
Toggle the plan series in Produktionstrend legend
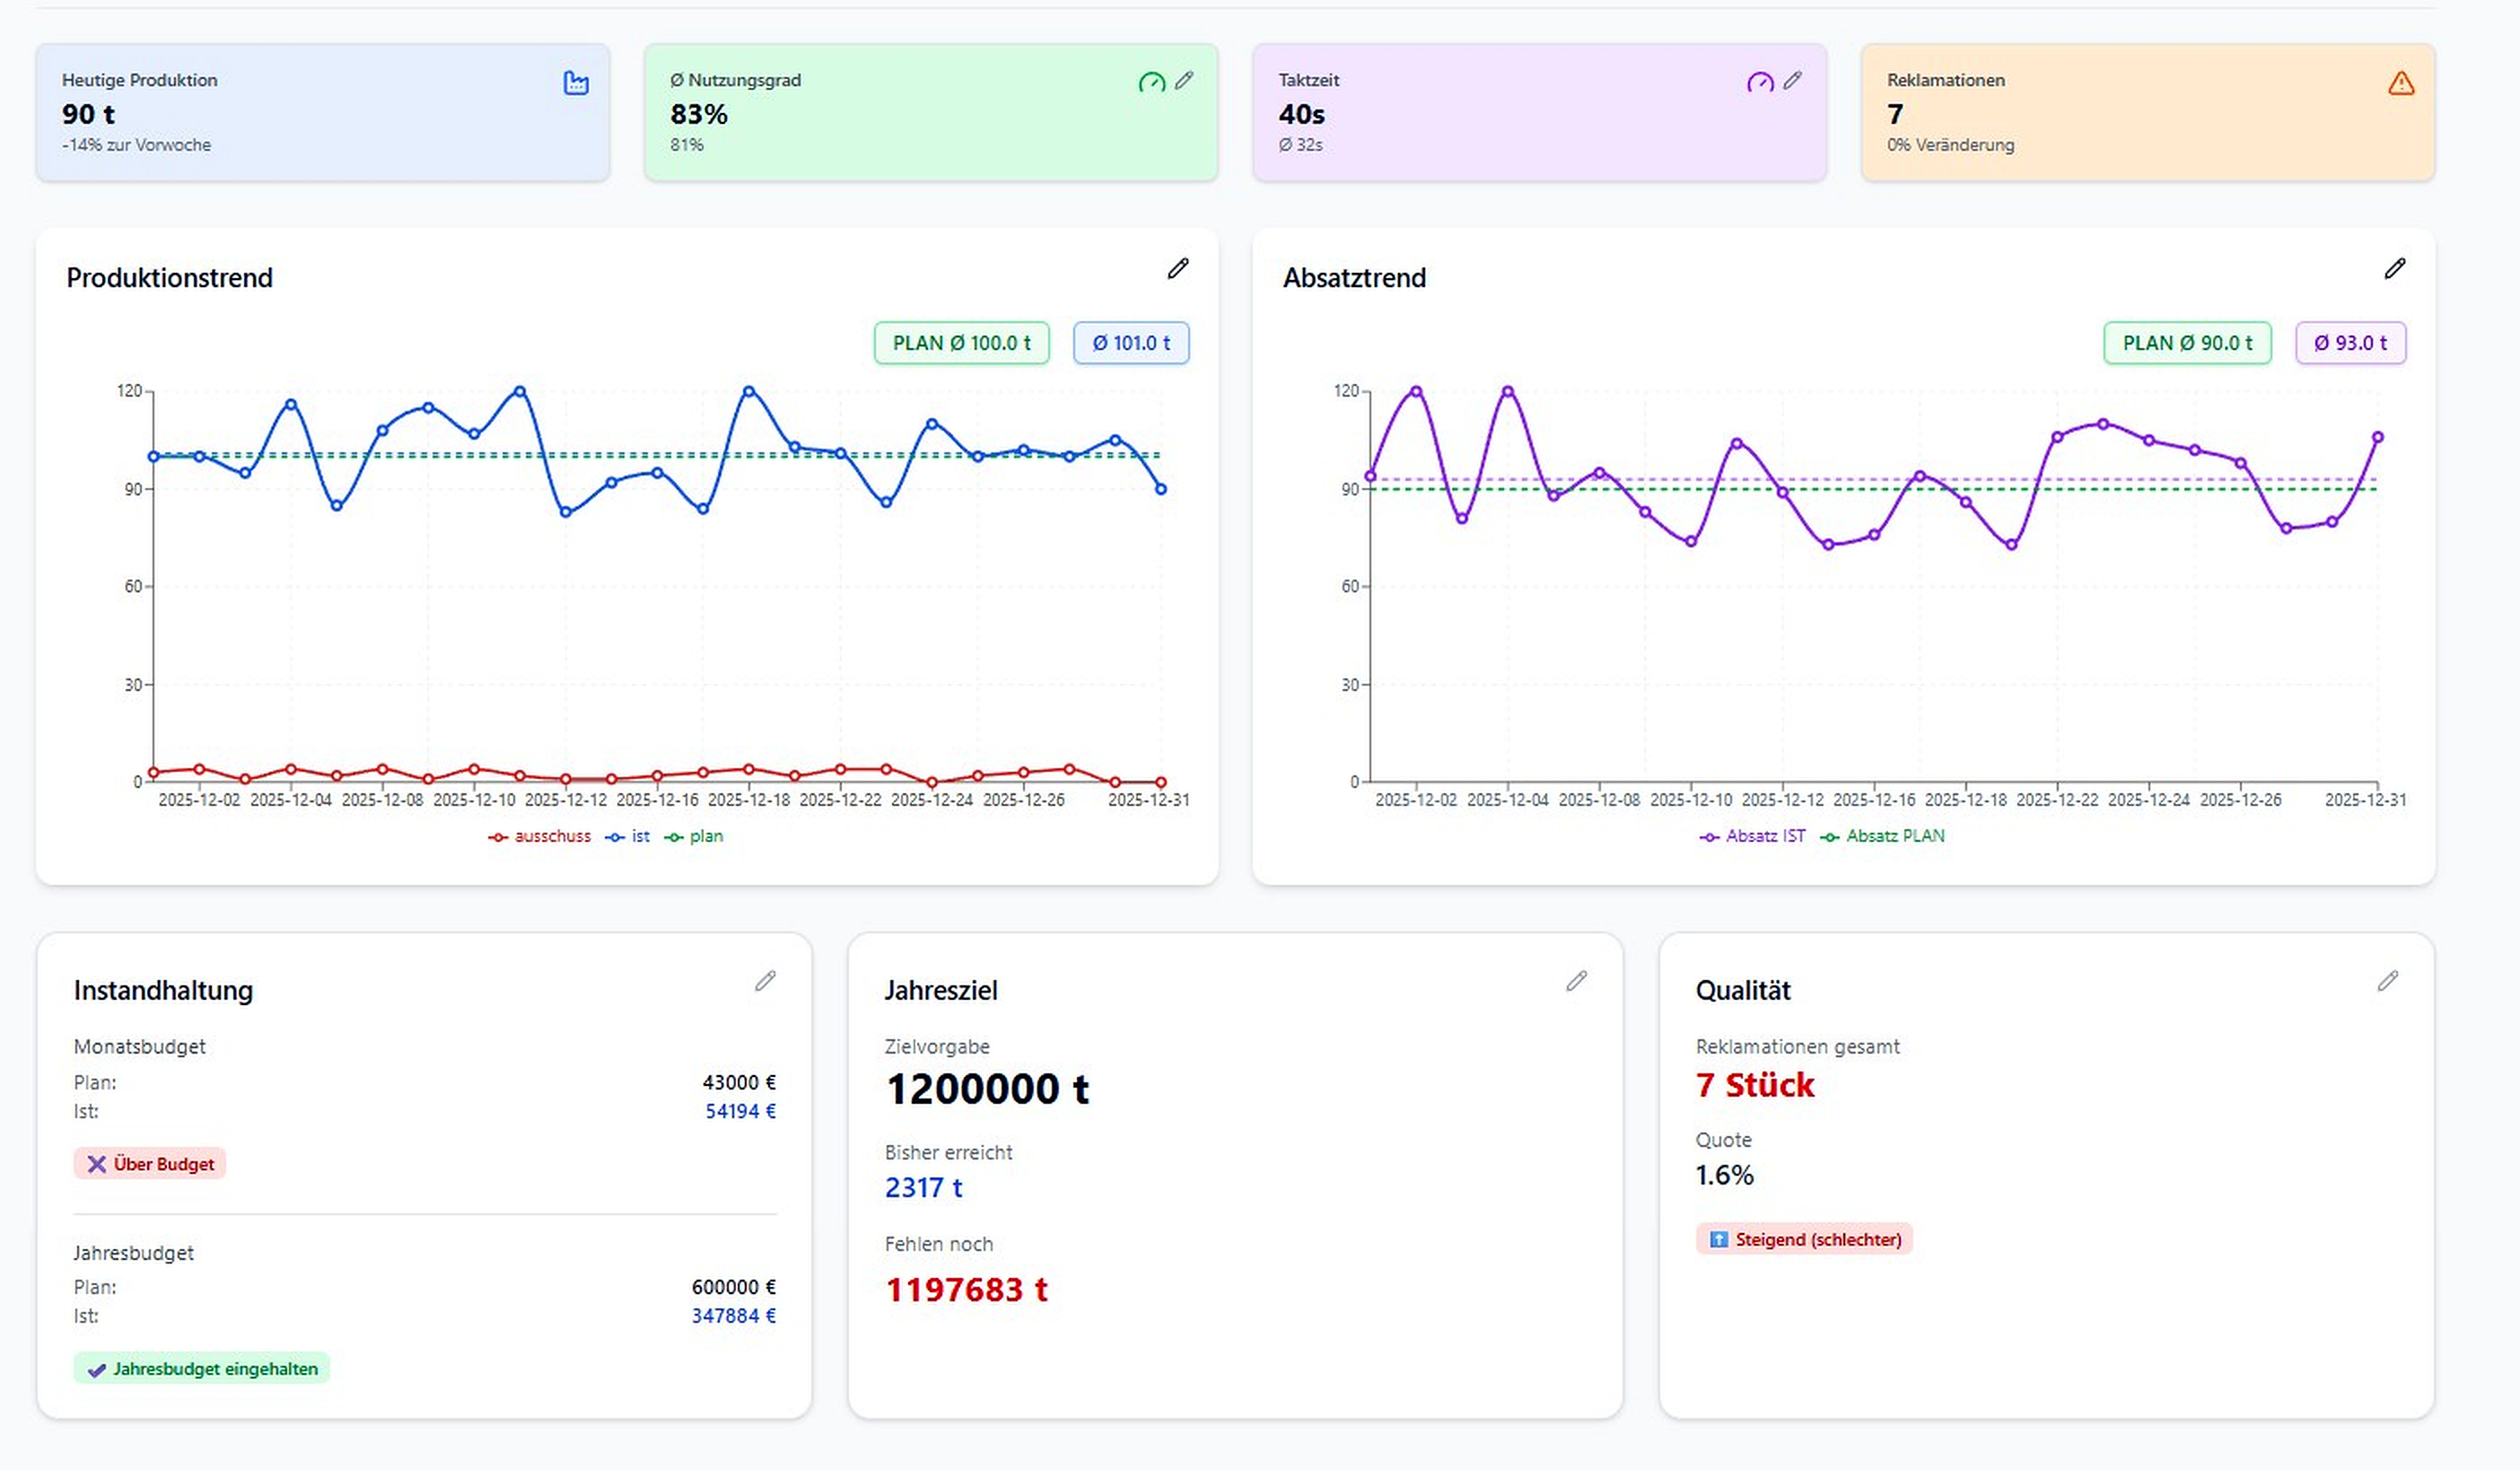coord(695,836)
